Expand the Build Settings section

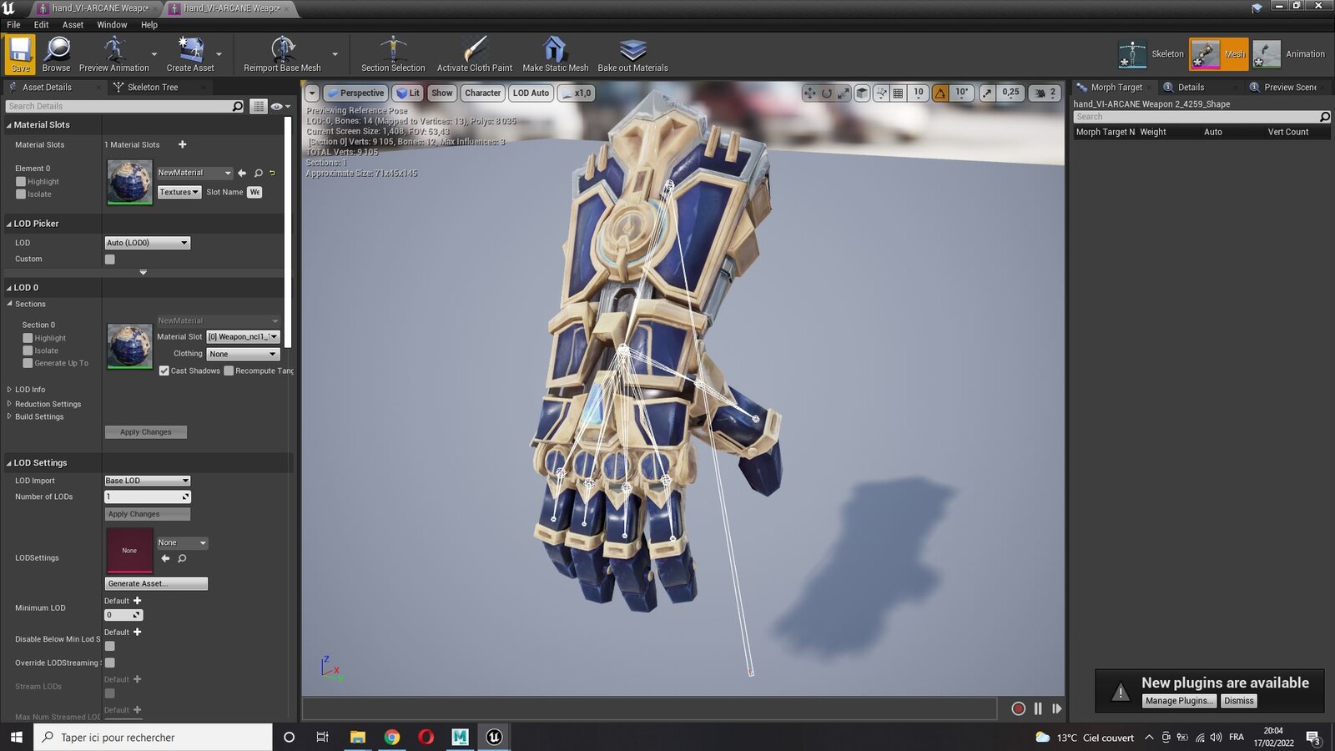[x=9, y=416]
